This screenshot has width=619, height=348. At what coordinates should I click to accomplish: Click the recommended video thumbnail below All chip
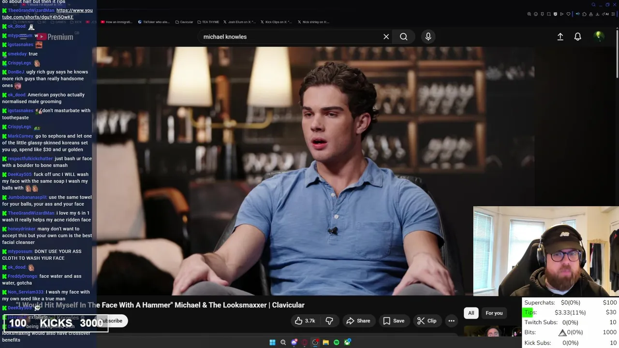pos(492,332)
